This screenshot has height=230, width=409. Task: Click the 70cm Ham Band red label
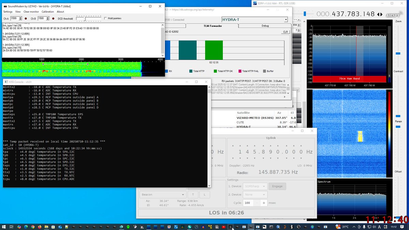pos(349,79)
